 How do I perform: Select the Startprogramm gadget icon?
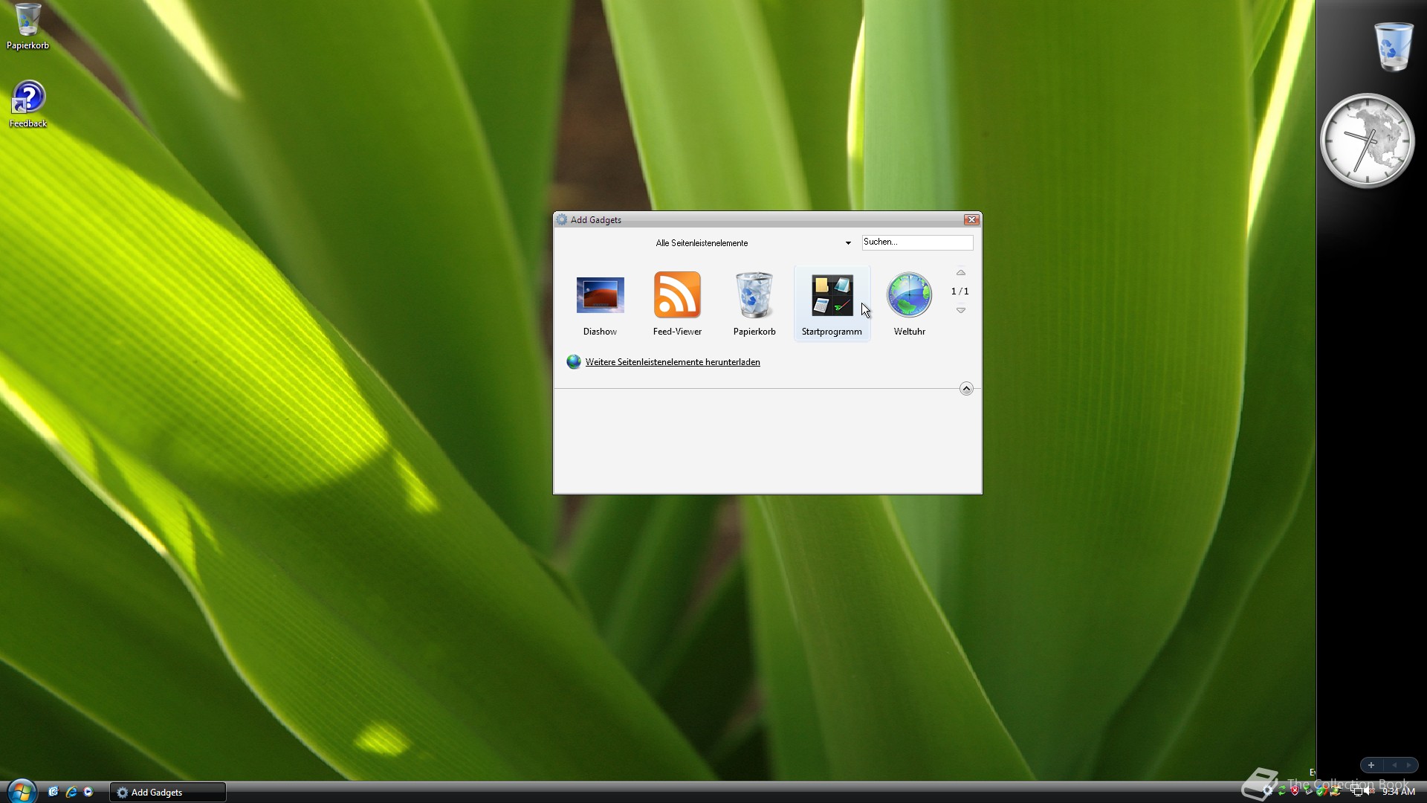point(832,295)
